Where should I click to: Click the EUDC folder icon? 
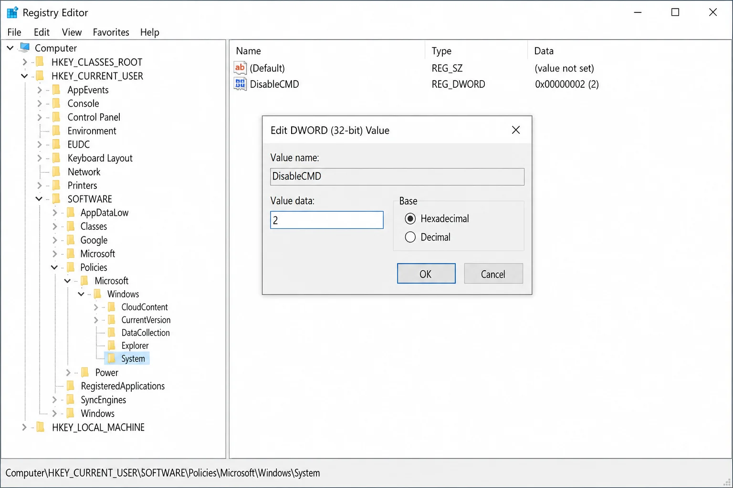(x=56, y=144)
